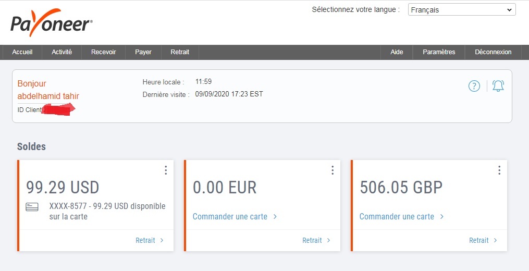Click the Sélectionnez votre langue label
The width and height of the screenshot is (529, 271).
pos(355,9)
